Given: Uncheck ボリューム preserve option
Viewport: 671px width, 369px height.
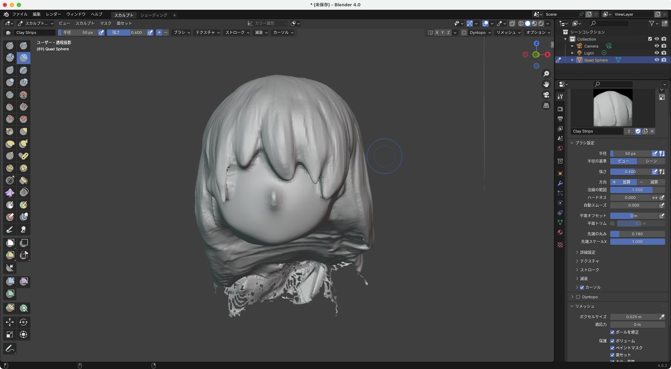Looking at the screenshot, I should (x=612, y=341).
